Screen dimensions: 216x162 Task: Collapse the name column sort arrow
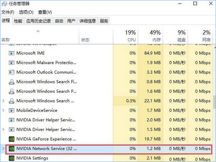coord(38,32)
